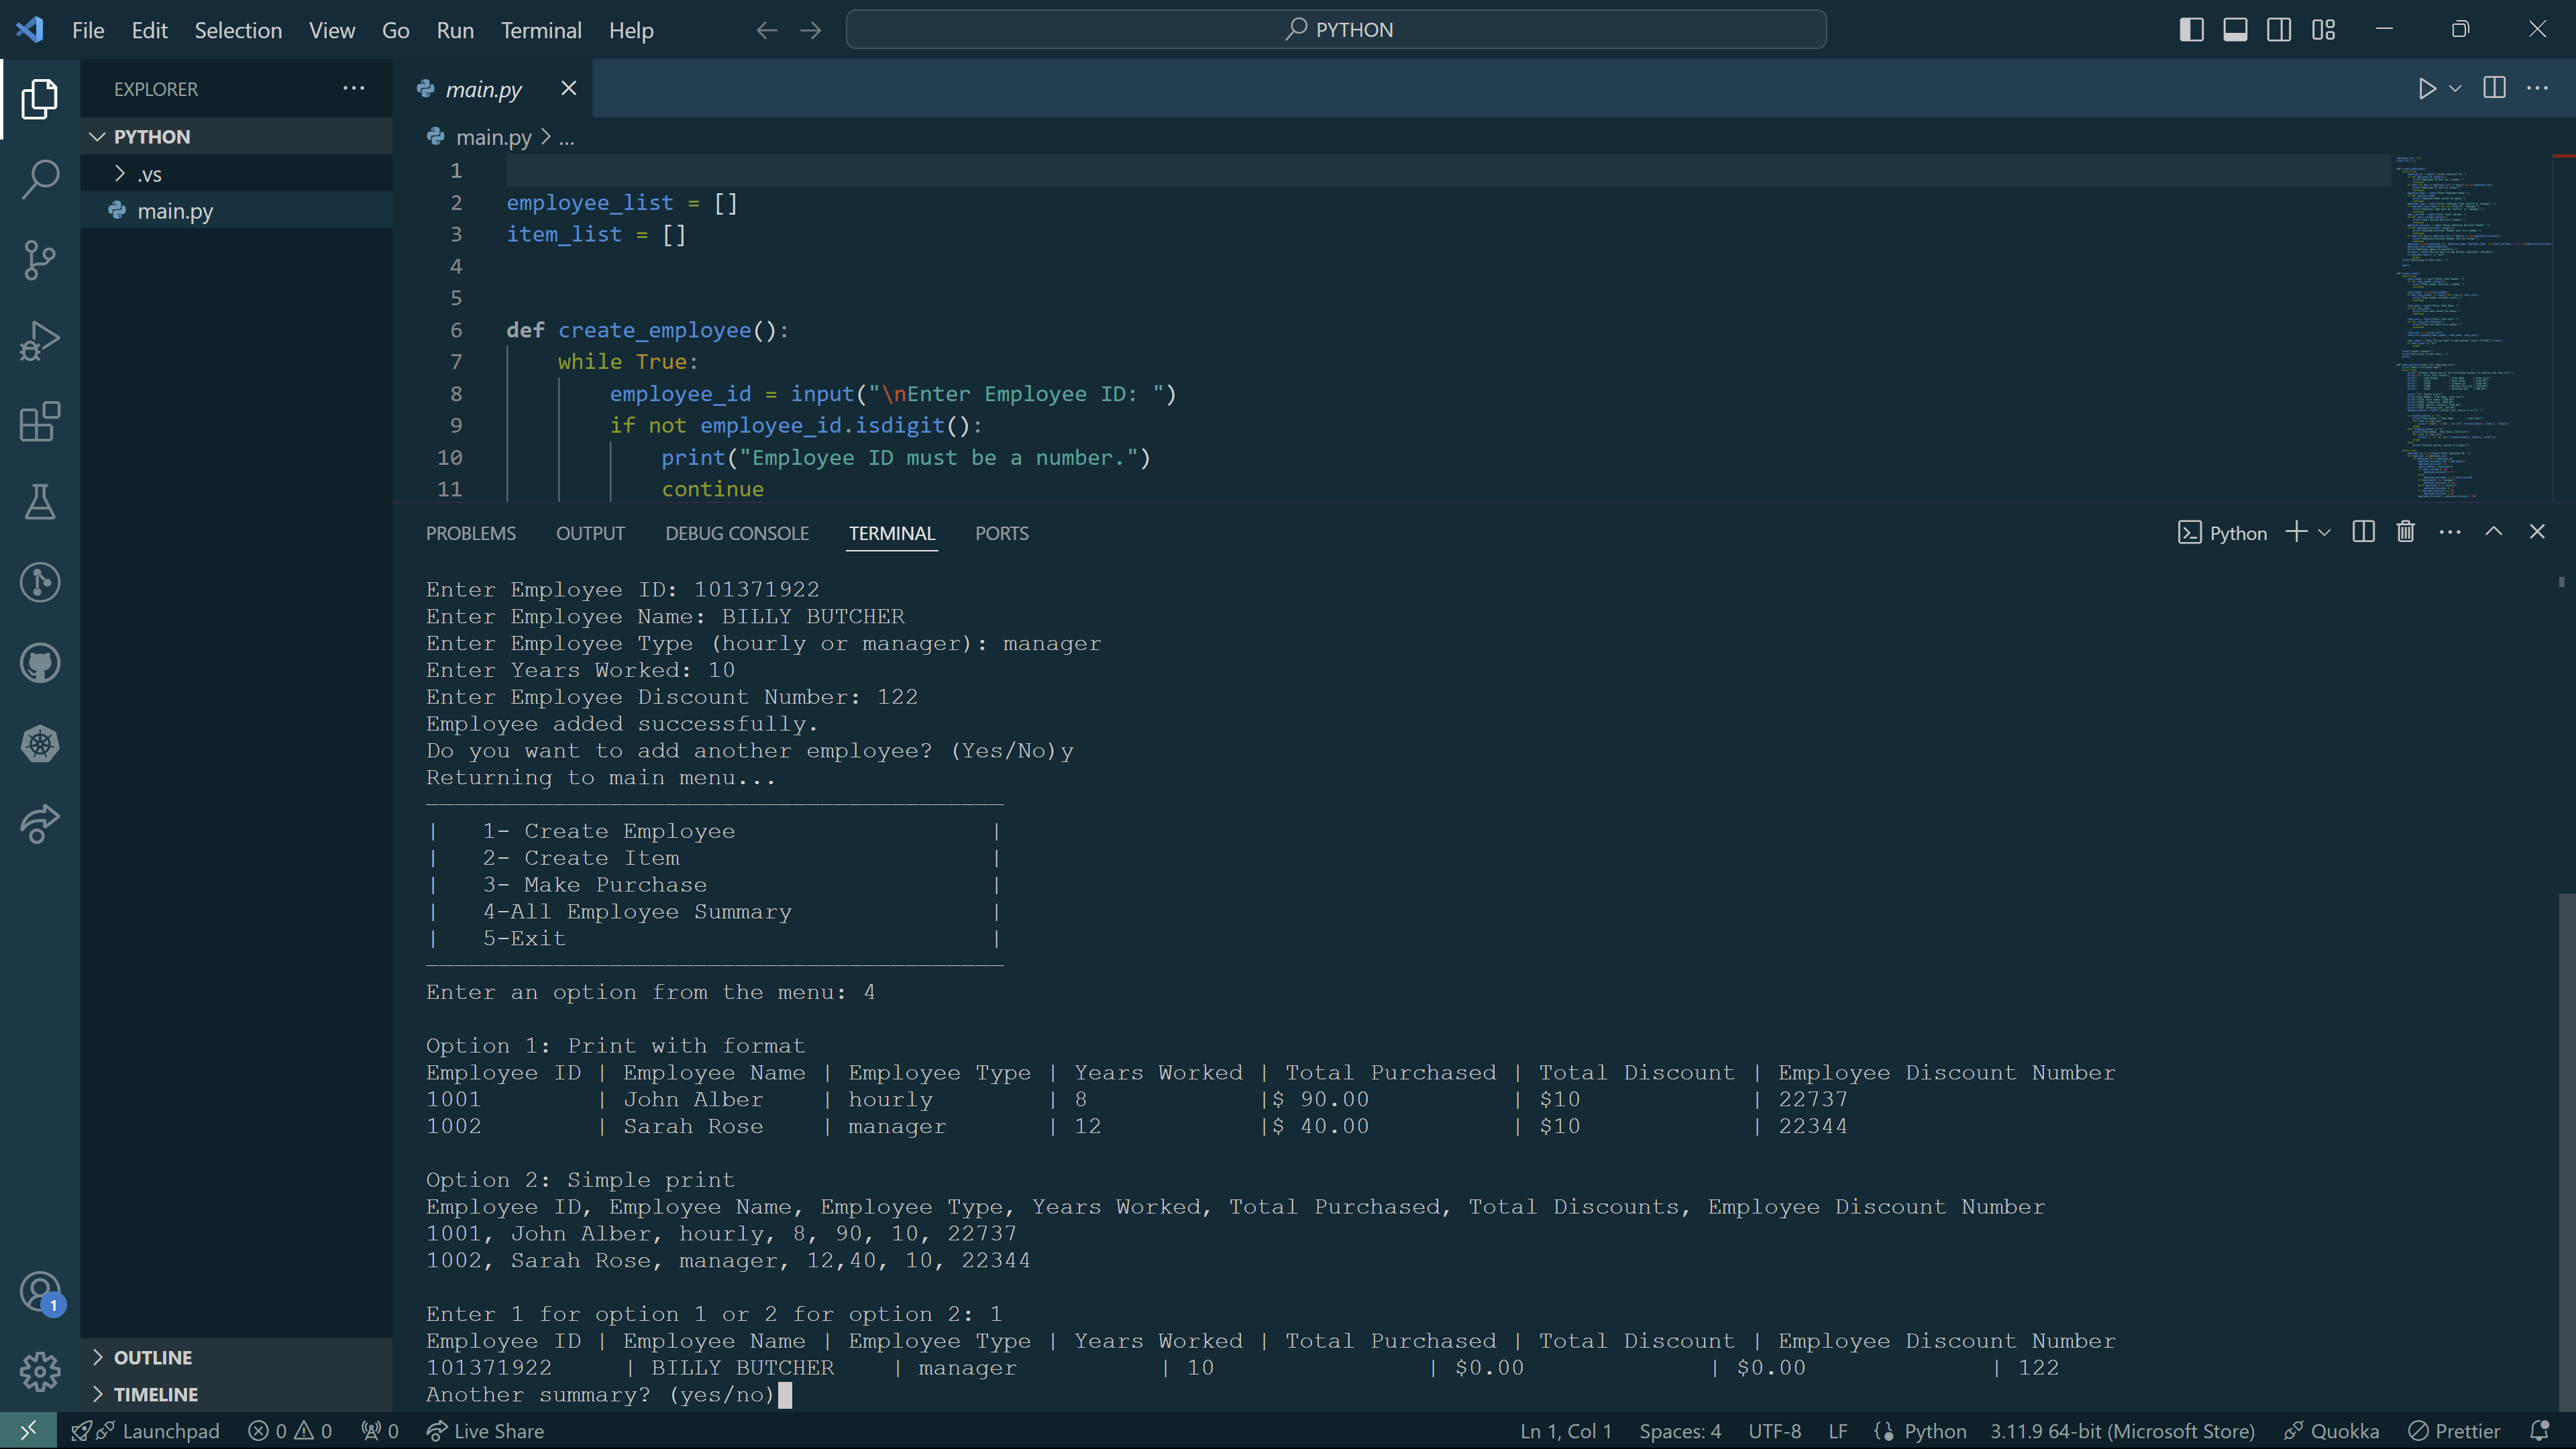The height and width of the screenshot is (1449, 2576).
Task: Open terminal panel More Actions ellipsis
Action: [2450, 532]
